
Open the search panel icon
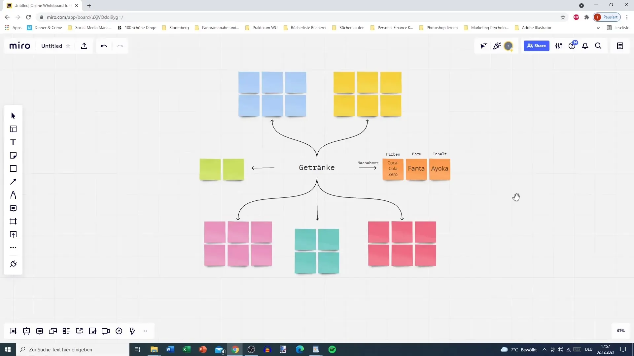[x=598, y=45]
